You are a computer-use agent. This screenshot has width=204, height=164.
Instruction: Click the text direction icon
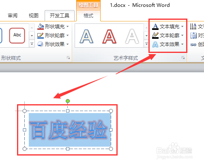click(x=193, y=26)
